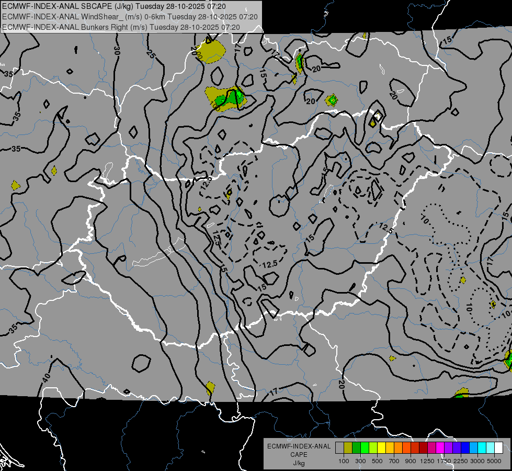Click the amber legend swatch before 700

pos(390,448)
